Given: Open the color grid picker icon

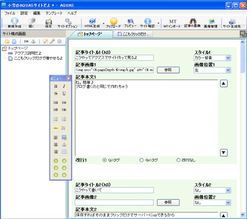Looking at the screenshot, I should click(x=64, y=128).
